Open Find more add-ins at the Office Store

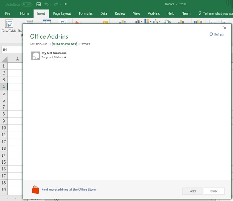pyautogui.click(x=68, y=190)
